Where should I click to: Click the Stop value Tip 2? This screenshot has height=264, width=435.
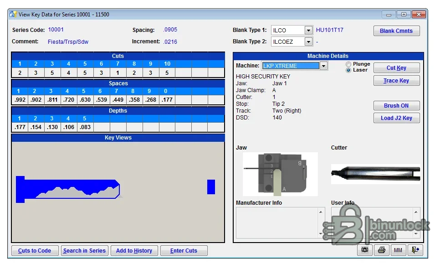(x=278, y=104)
